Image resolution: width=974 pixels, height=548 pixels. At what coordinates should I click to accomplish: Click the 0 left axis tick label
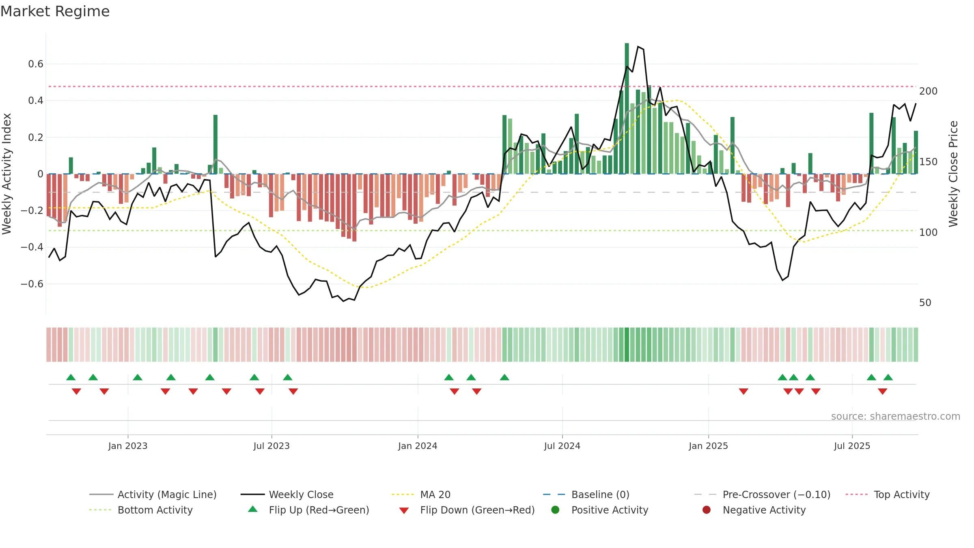point(40,174)
